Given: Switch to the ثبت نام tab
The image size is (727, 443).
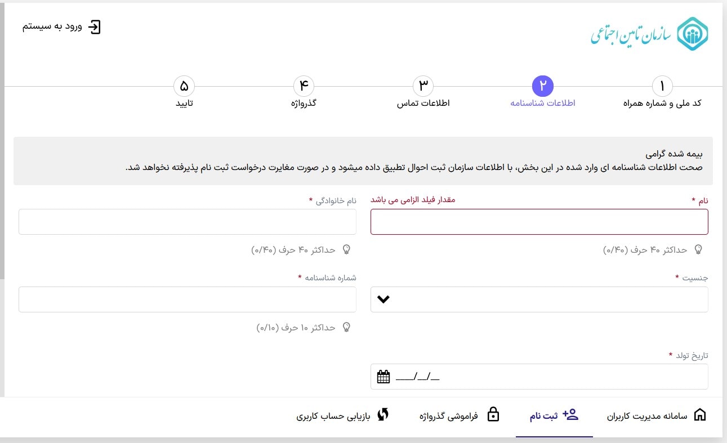Looking at the screenshot, I should coord(554,416).
